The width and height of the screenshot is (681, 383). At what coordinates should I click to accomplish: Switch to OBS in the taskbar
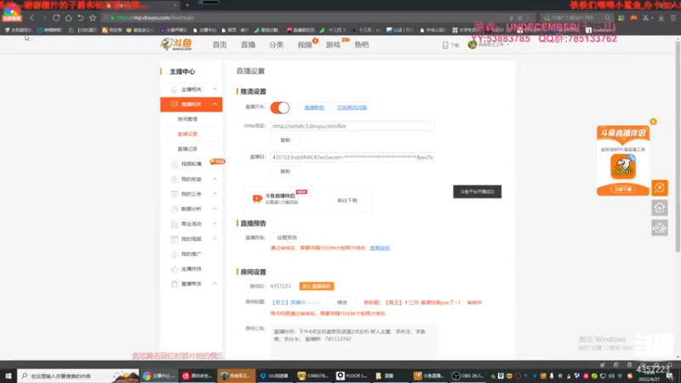pyautogui.click(x=467, y=375)
